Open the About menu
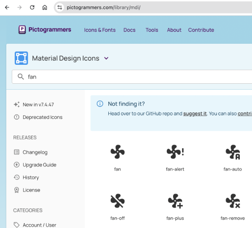The height and width of the screenshot is (228, 252). tap(174, 30)
